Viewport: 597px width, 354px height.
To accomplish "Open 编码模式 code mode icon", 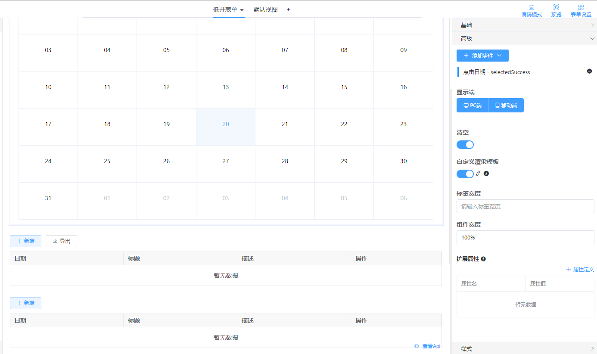I will [x=532, y=7].
